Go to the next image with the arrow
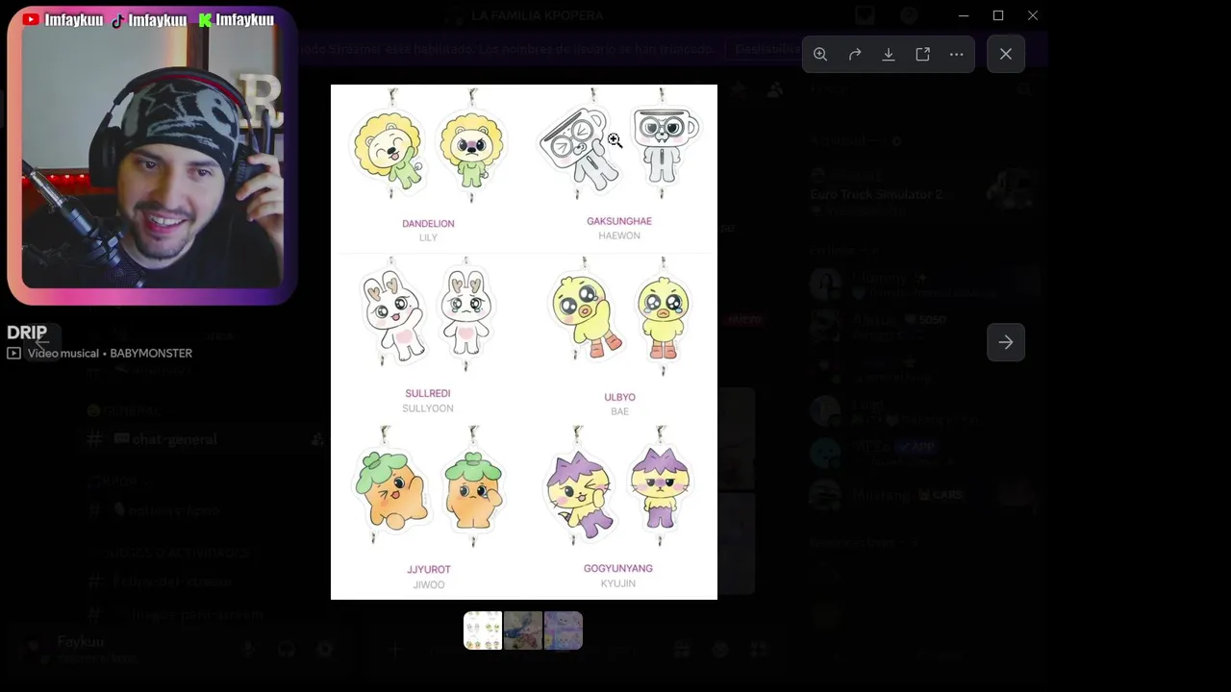The height and width of the screenshot is (692, 1231). tap(1006, 342)
